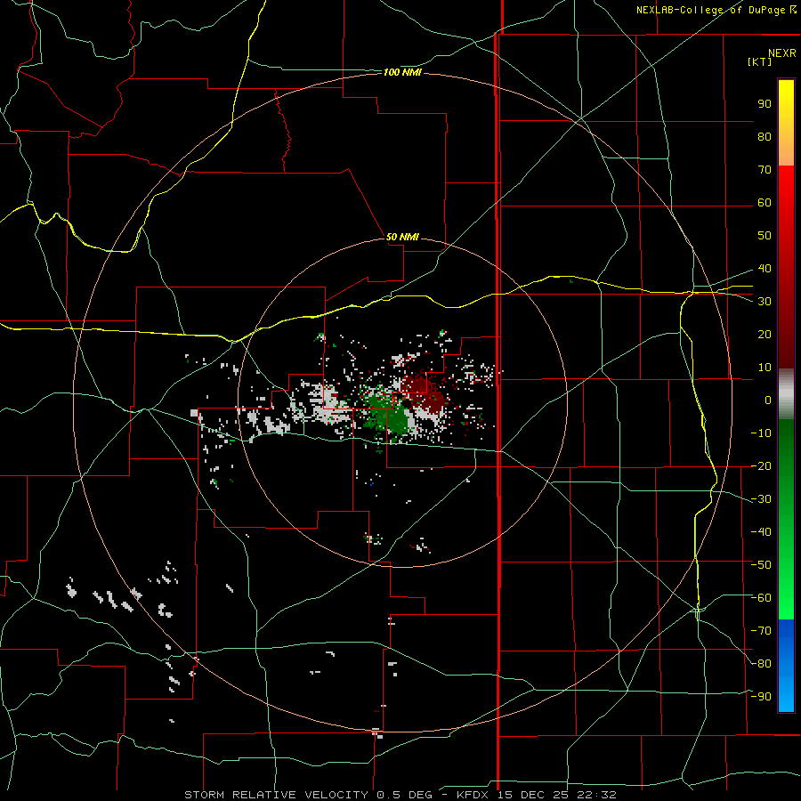Select the 20 value on the velocity scale
This screenshot has height=801, width=801.
(x=765, y=335)
